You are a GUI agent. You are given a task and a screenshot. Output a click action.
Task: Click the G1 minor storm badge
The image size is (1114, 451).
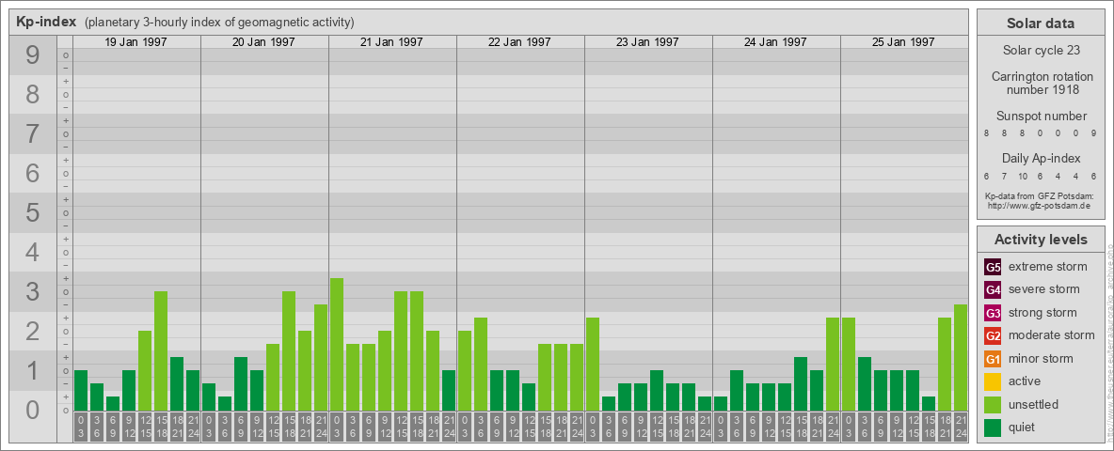(x=994, y=359)
